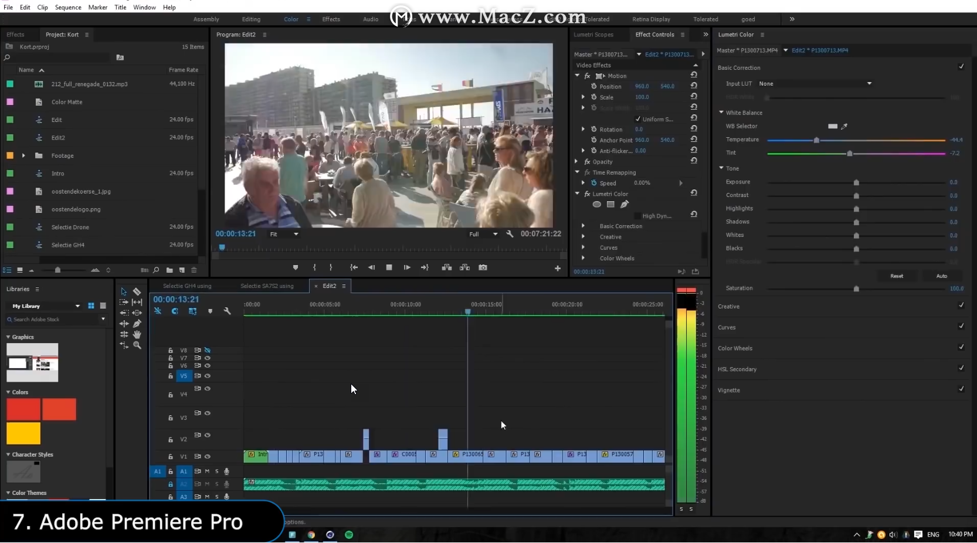Solo audio track A1
The width and height of the screenshot is (977, 543).
(216, 471)
